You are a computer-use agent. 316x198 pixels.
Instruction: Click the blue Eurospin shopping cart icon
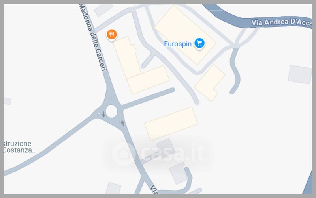pyautogui.click(x=199, y=43)
